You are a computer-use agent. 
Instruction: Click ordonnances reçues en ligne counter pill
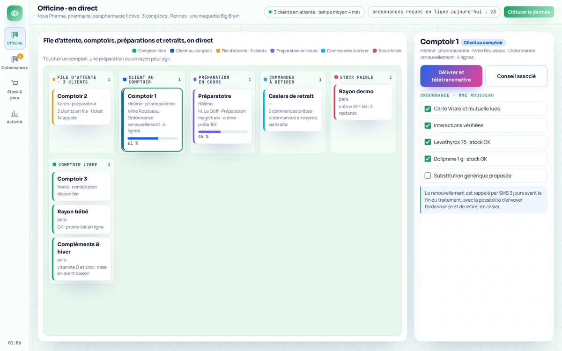(x=434, y=12)
